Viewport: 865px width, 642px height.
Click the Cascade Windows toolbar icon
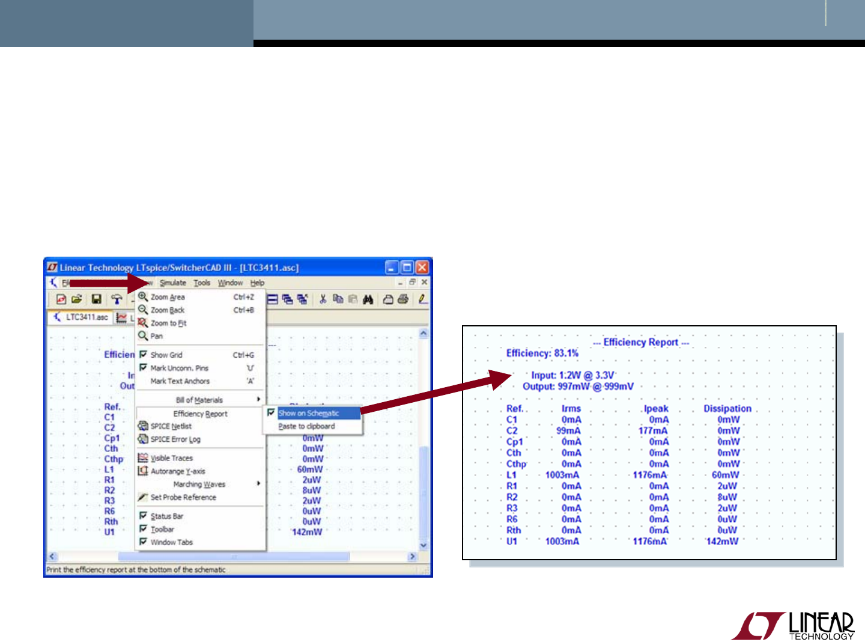(x=288, y=299)
